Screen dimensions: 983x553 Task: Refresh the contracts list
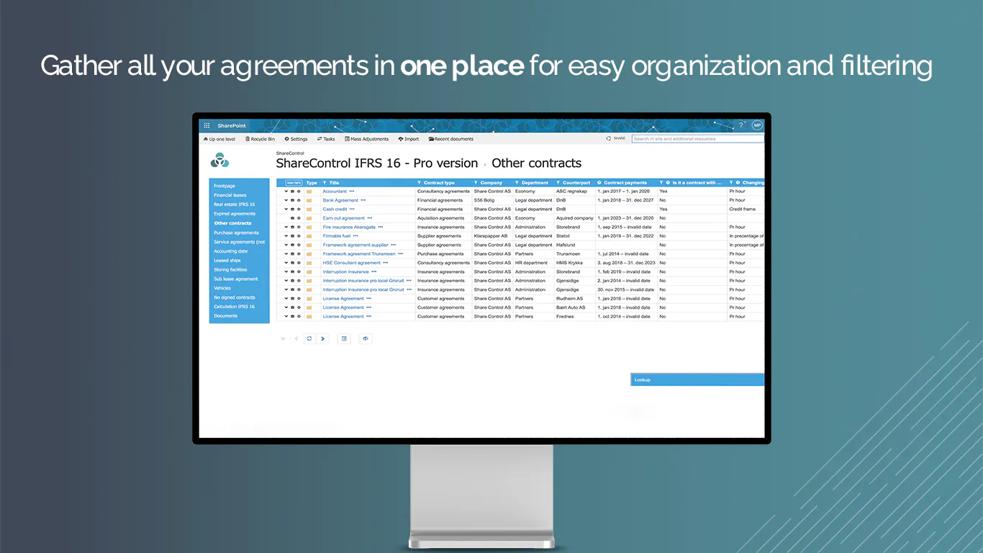[309, 338]
